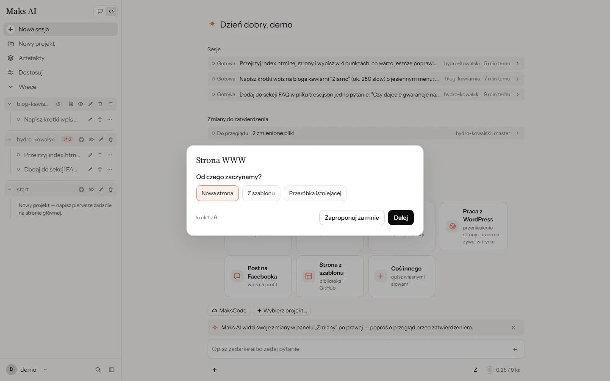This screenshot has height=381, width=610.
Task: Open the demo user account dropdown
Action: pos(27,370)
